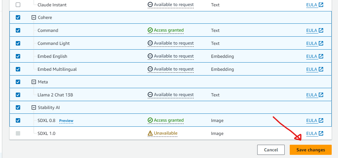Click the Cancel button
The height and width of the screenshot is (158, 338).
pyautogui.click(x=271, y=150)
